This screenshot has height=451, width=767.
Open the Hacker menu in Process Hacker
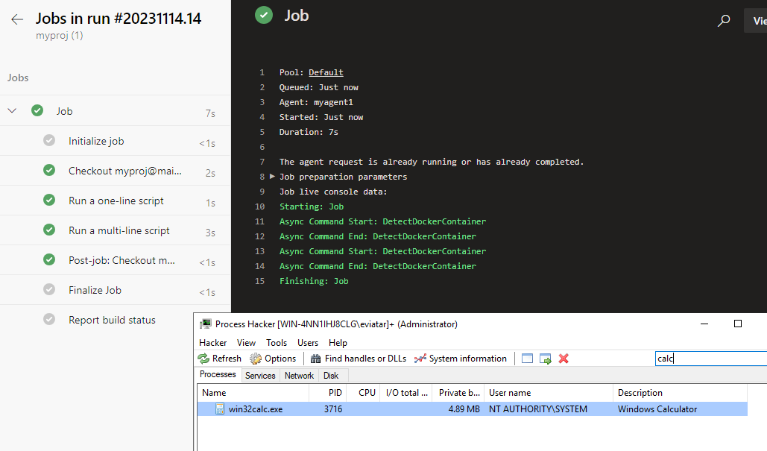(x=212, y=342)
